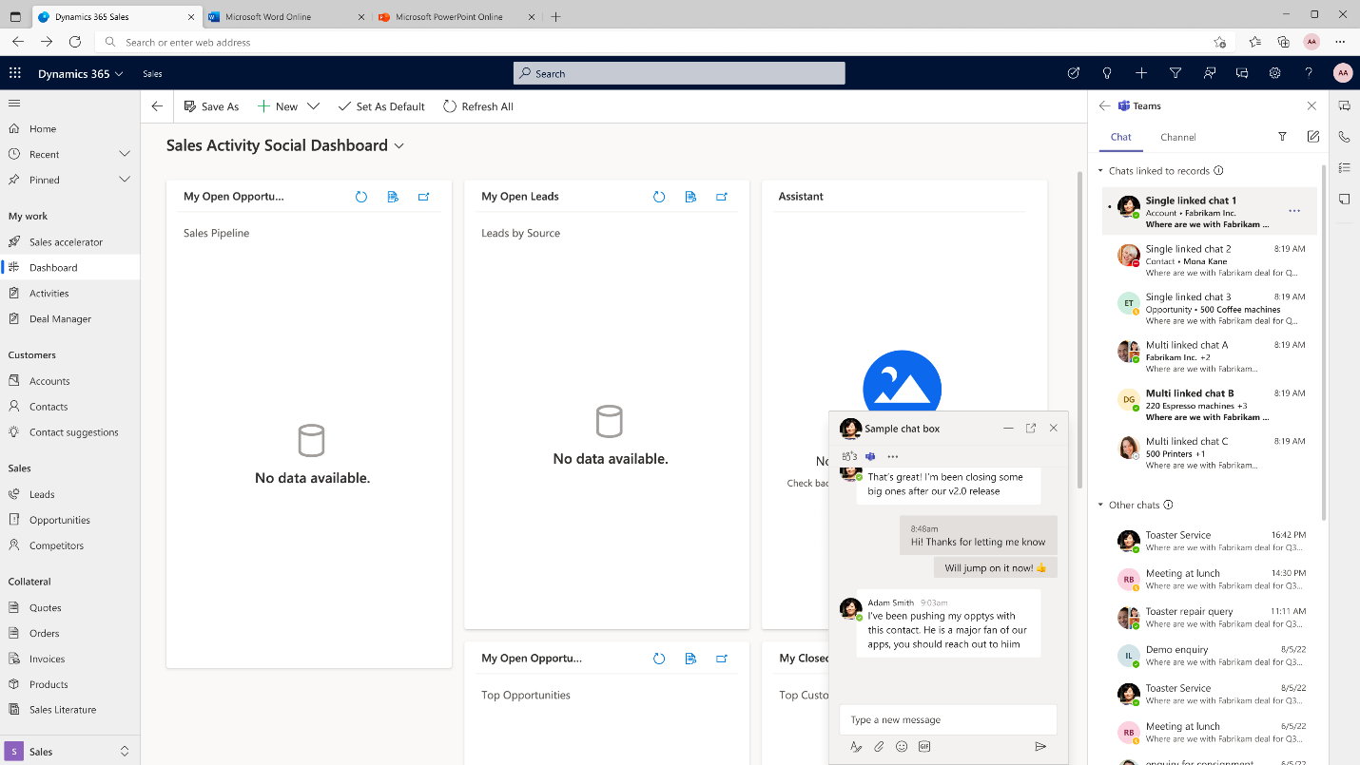Screen dimensions: 1360x765
Task: Expand the New command dropdown
Action: pyautogui.click(x=314, y=105)
